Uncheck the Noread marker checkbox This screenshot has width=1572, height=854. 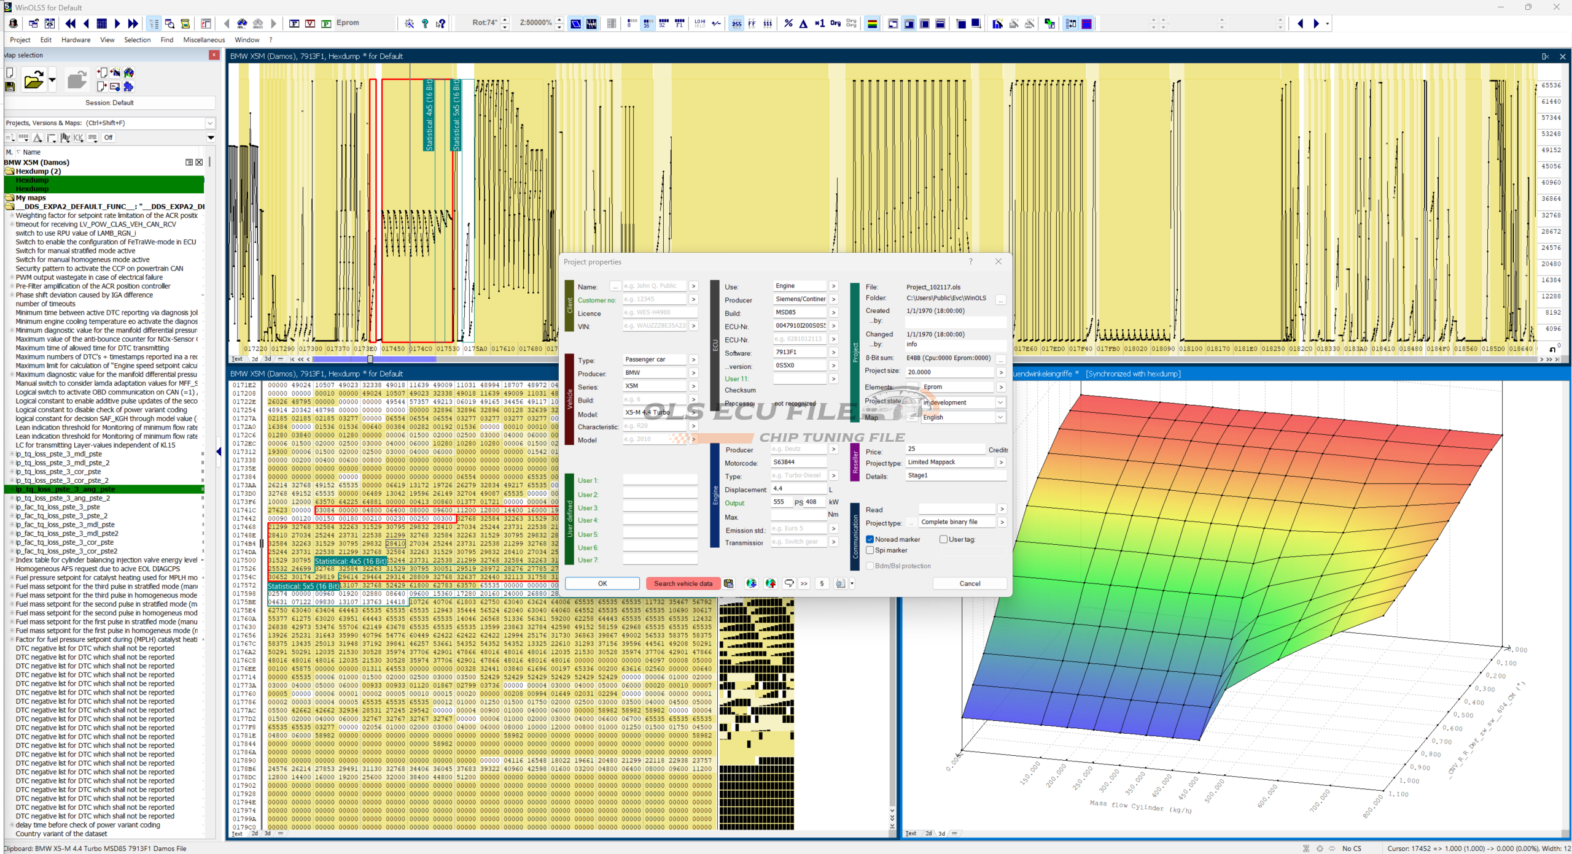tap(870, 539)
